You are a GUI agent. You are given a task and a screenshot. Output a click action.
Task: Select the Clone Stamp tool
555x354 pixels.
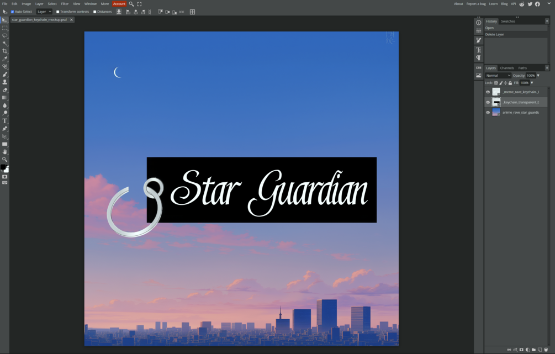click(4, 82)
